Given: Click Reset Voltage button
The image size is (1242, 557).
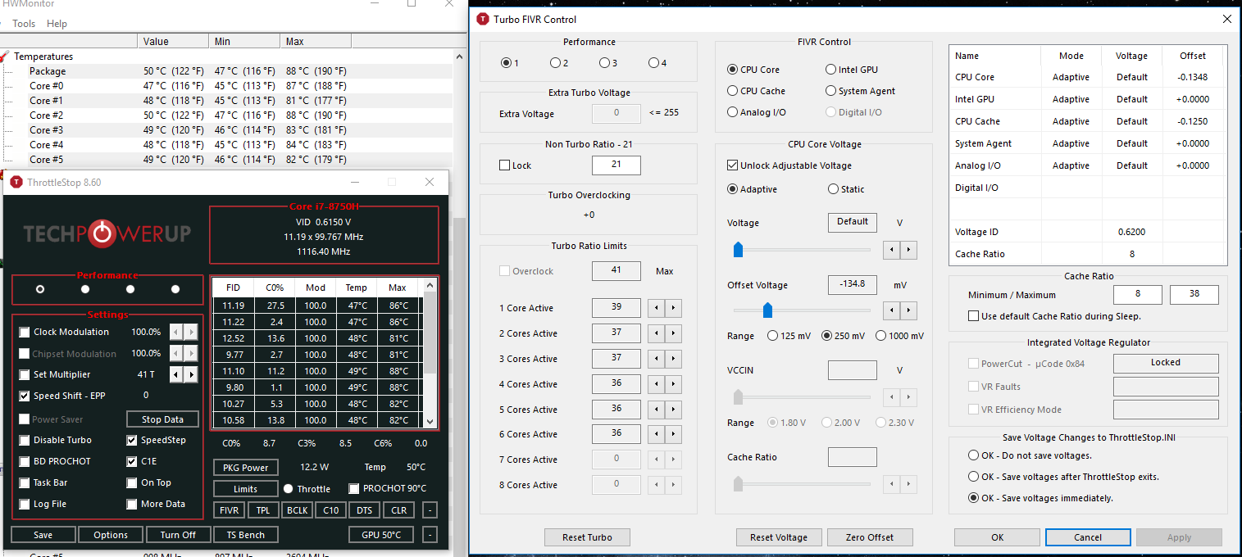Looking at the screenshot, I should click(x=779, y=537).
